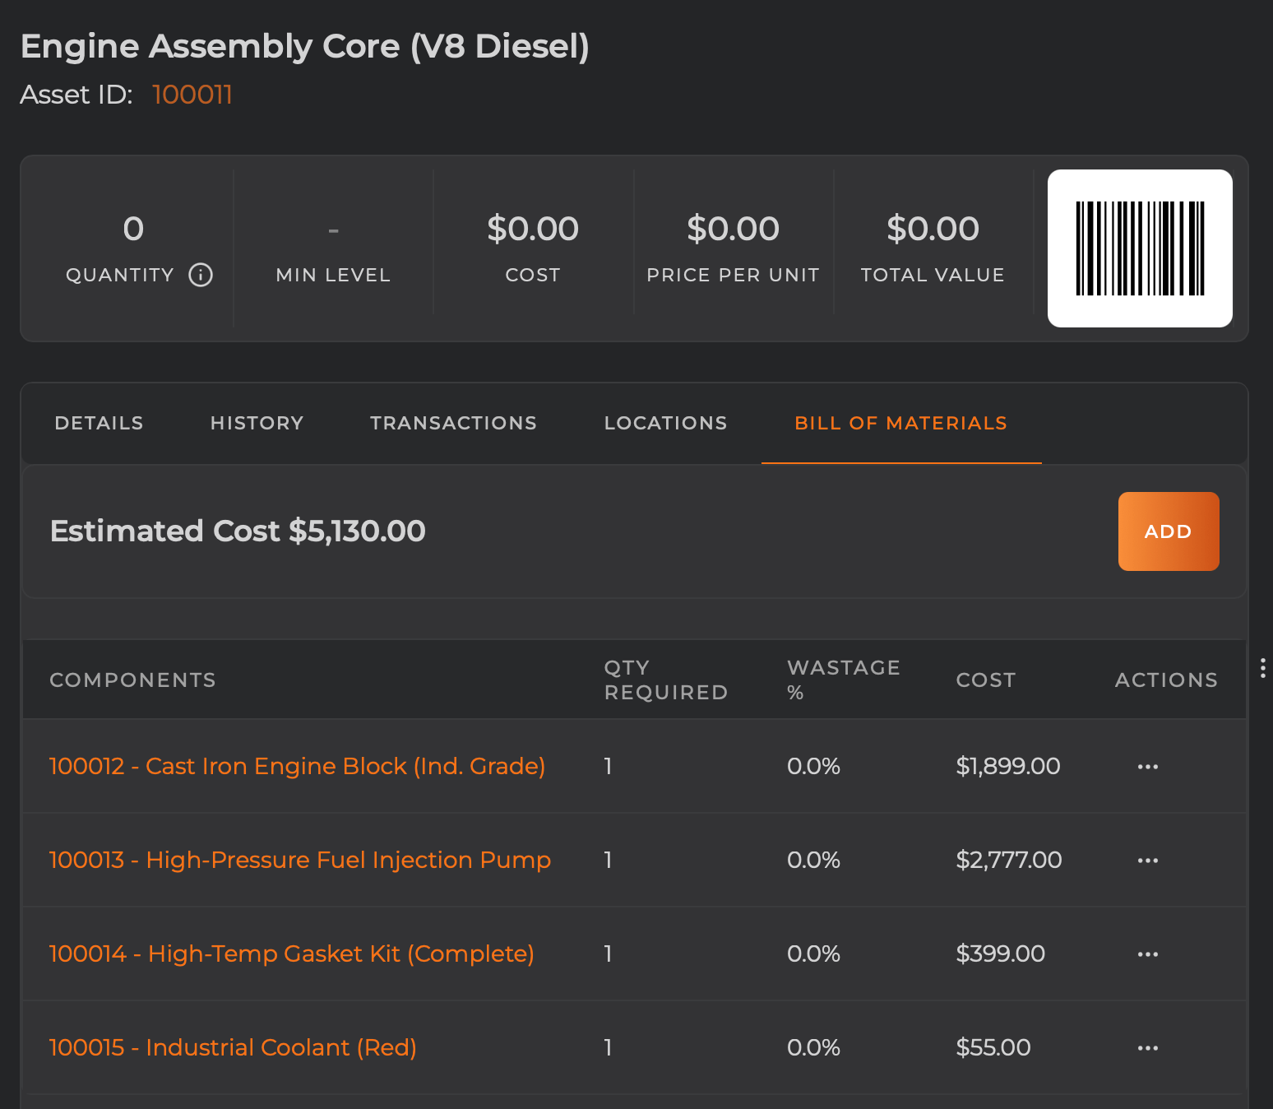Open actions menu for High-Temp Gasket Kit
This screenshot has height=1109, width=1273.
coord(1147,954)
